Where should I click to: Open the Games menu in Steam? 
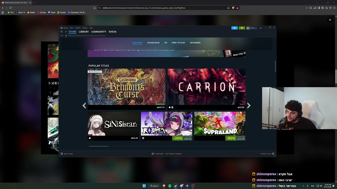(x=85, y=28)
